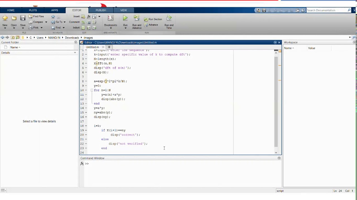The height and width of the screenshot is (200, 357).
Task: Open the Print dropdown arrow
Action: pos(42,27)
